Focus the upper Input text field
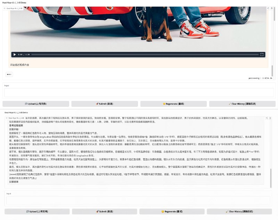The image size is (278, 220). point(139,93)
